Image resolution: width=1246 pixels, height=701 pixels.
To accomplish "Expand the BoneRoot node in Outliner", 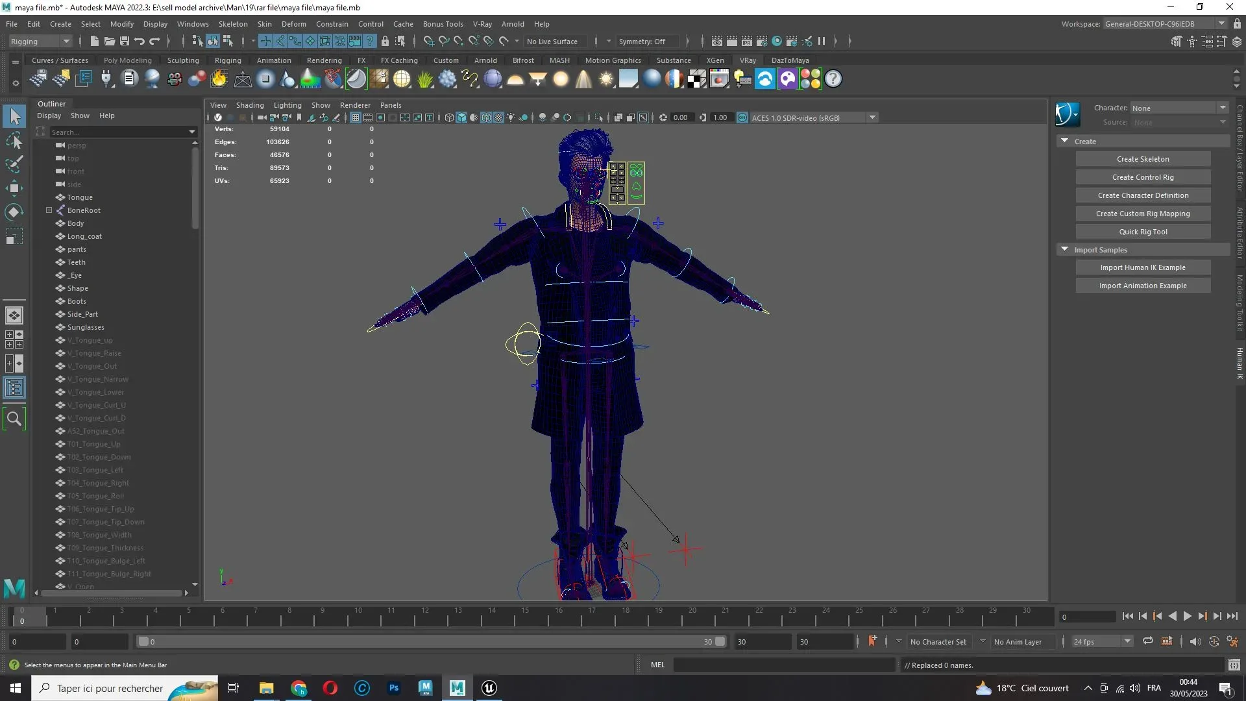I will click(49, 210).
